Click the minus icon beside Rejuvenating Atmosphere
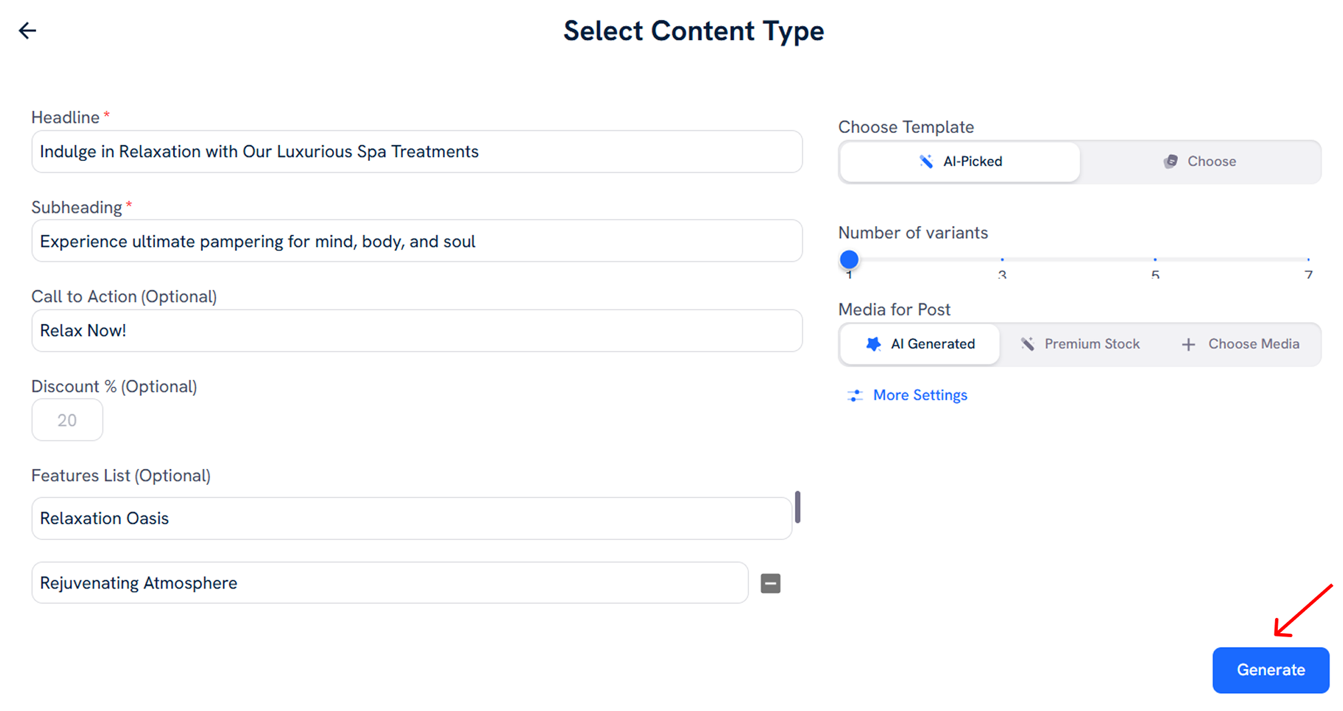Viewport: 1343px width, 711px height. click(770, 583)
